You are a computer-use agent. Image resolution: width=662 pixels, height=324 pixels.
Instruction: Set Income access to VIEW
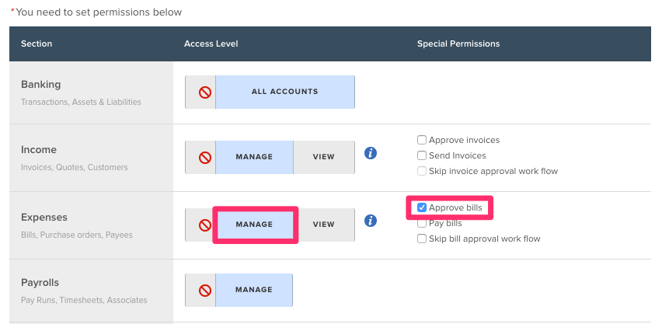tap(324, 157)
